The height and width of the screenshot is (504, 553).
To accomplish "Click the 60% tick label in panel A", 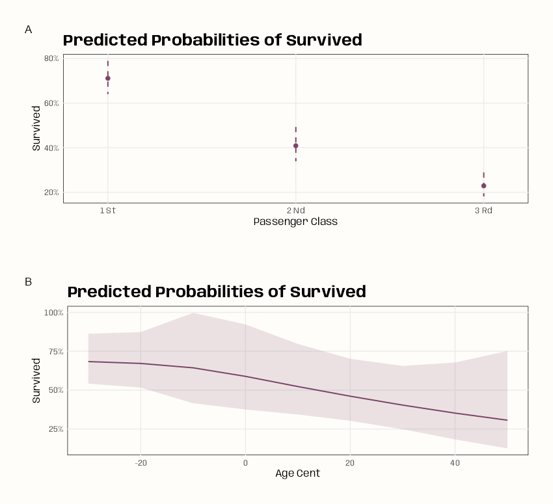I will [x=51, y=103].
